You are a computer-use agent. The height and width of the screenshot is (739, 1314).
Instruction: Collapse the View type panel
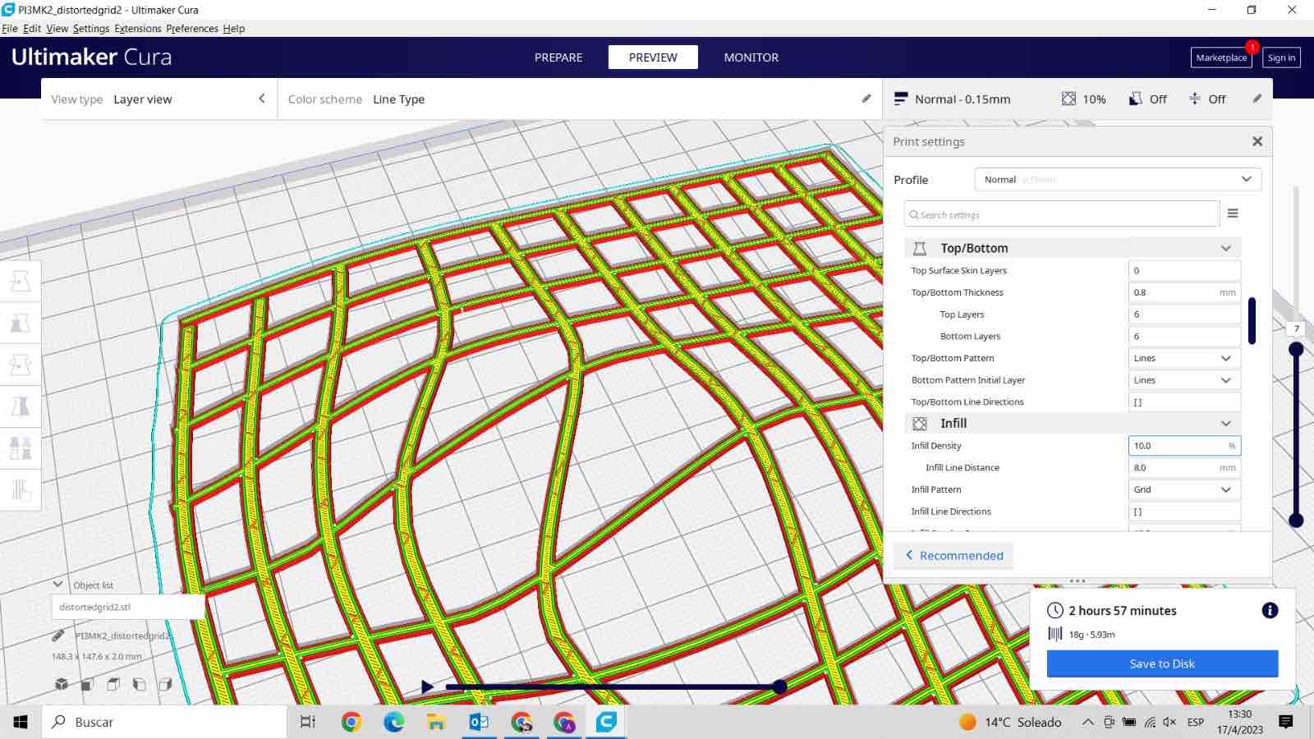pyautogui.click(x=262, y=99)
